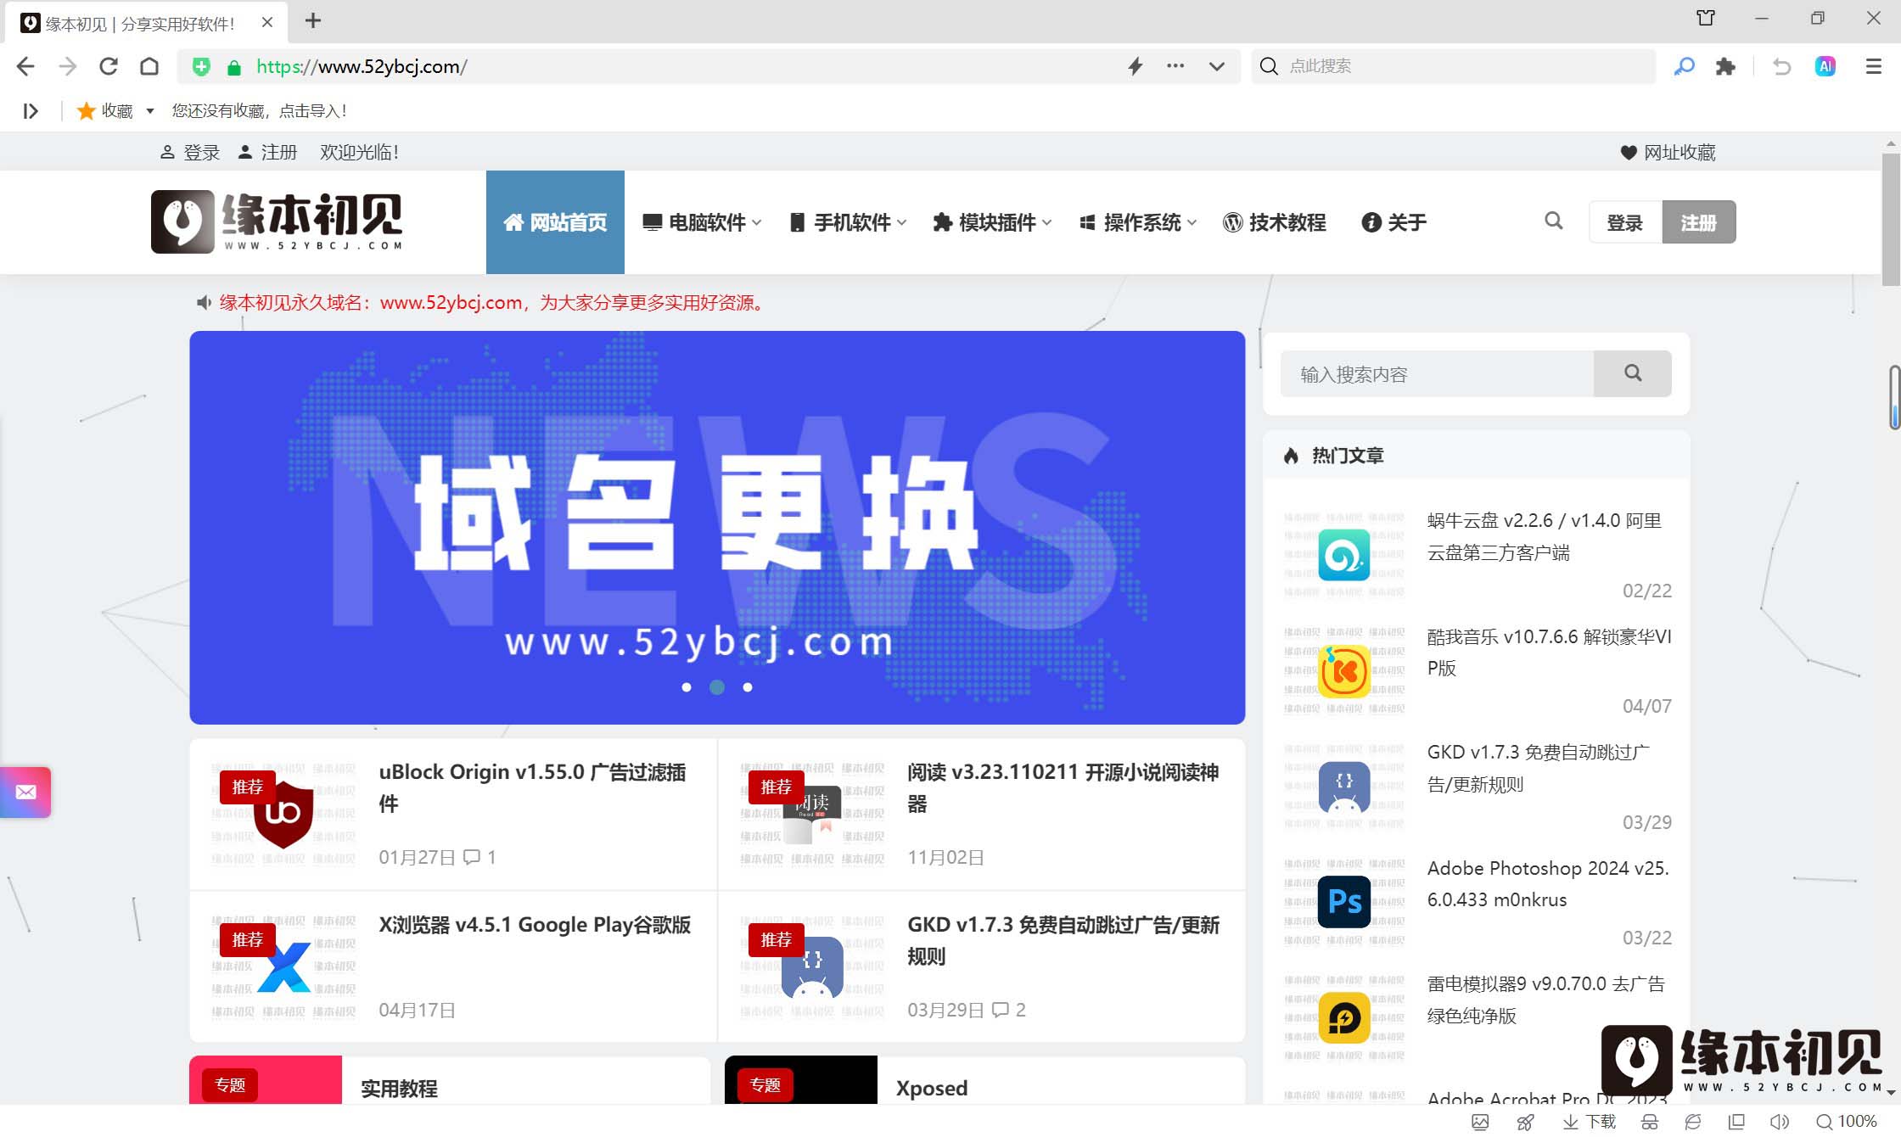Click the X浏览器 logo thumbnail
Image resolution: width=1901 pixels, height=1137 pixels.
click(x=283, y=966)
